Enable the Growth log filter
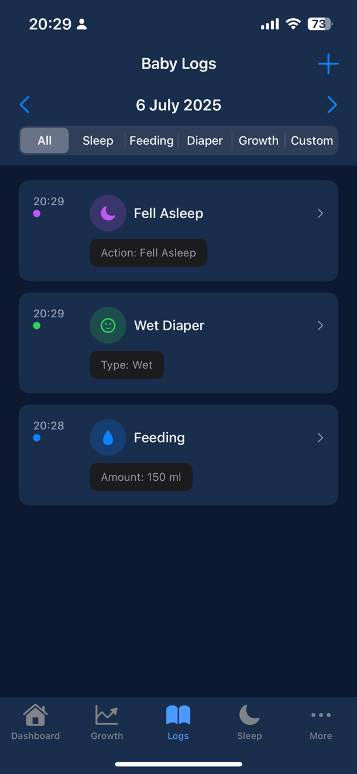The height and width of the screenshot is (774, 357). (x=258, y=140)
